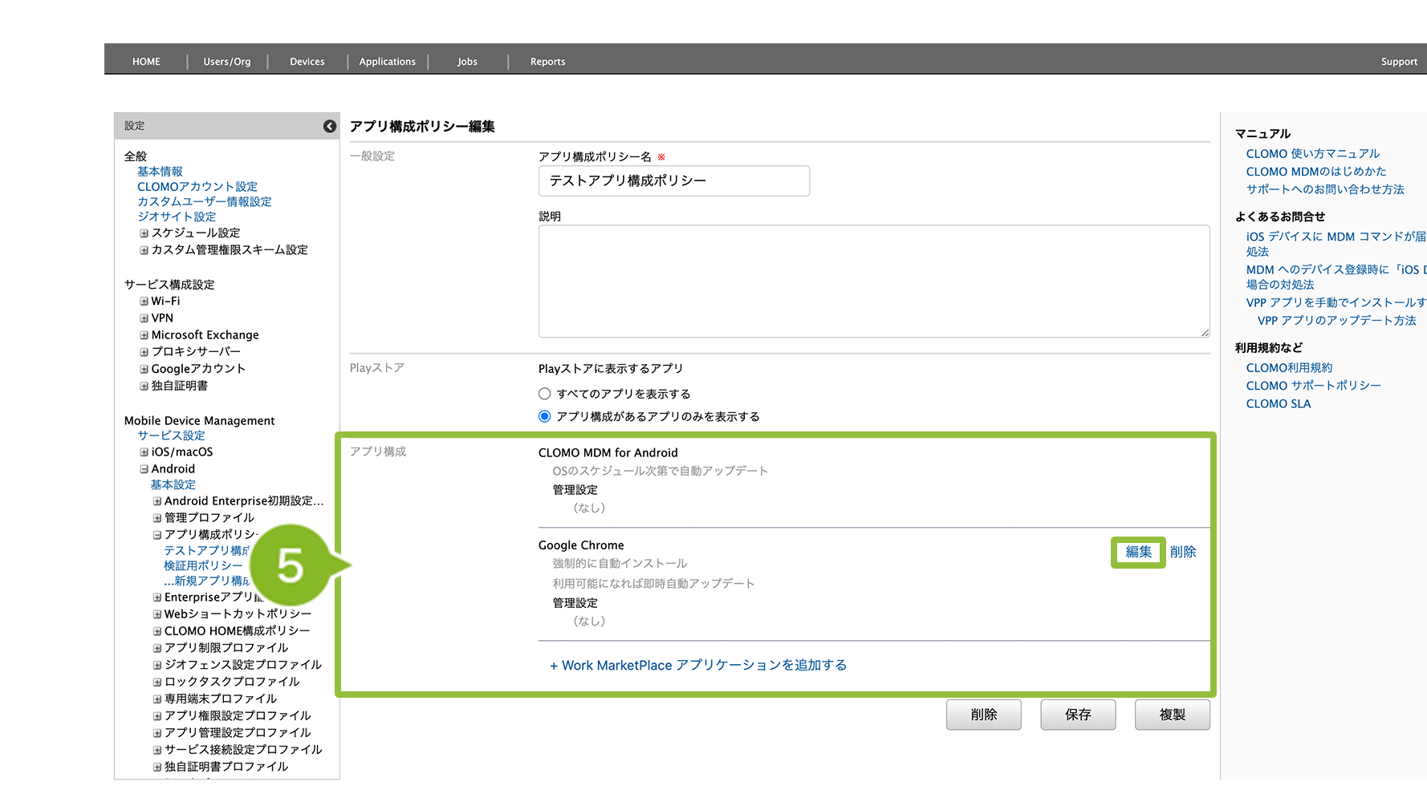Select すべてのアプリを表示する radio option

545,394
